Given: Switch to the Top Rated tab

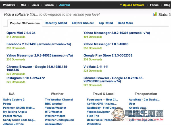Looking at the screenshot, I should [106, 23].
